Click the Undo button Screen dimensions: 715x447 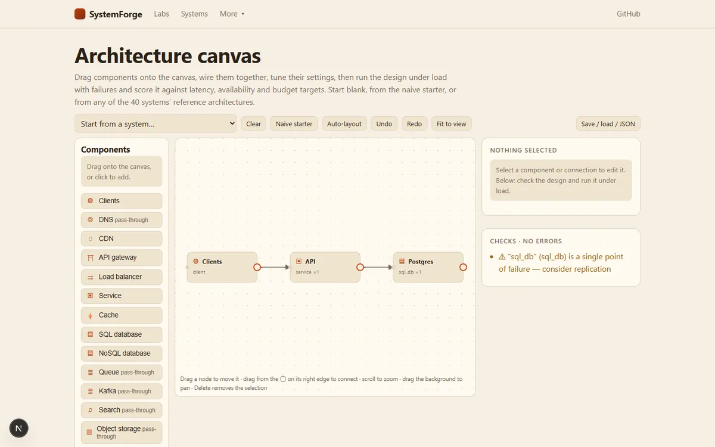point(384,123)
